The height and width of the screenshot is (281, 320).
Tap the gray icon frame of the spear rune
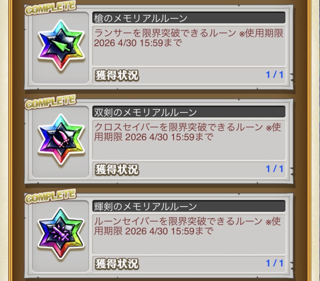point(60,47)
